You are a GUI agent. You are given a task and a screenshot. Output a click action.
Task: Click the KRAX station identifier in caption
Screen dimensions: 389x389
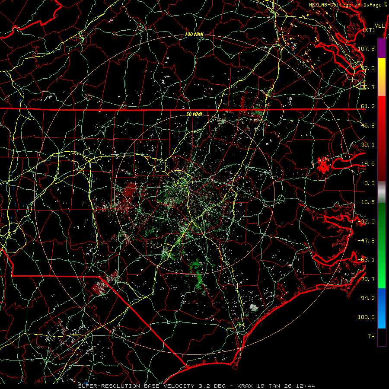pos(245,386)
